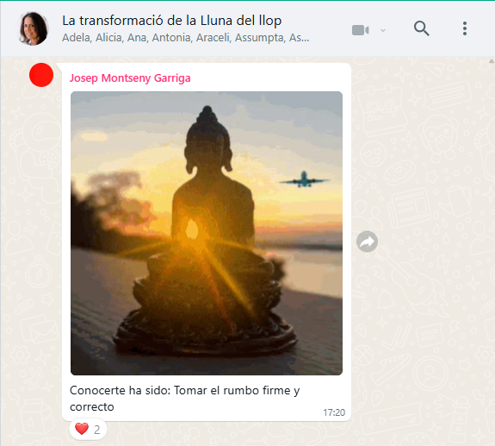
Task: Click the red heart reaction emoji
Action: pyautogui.click(x=82, y=429)
